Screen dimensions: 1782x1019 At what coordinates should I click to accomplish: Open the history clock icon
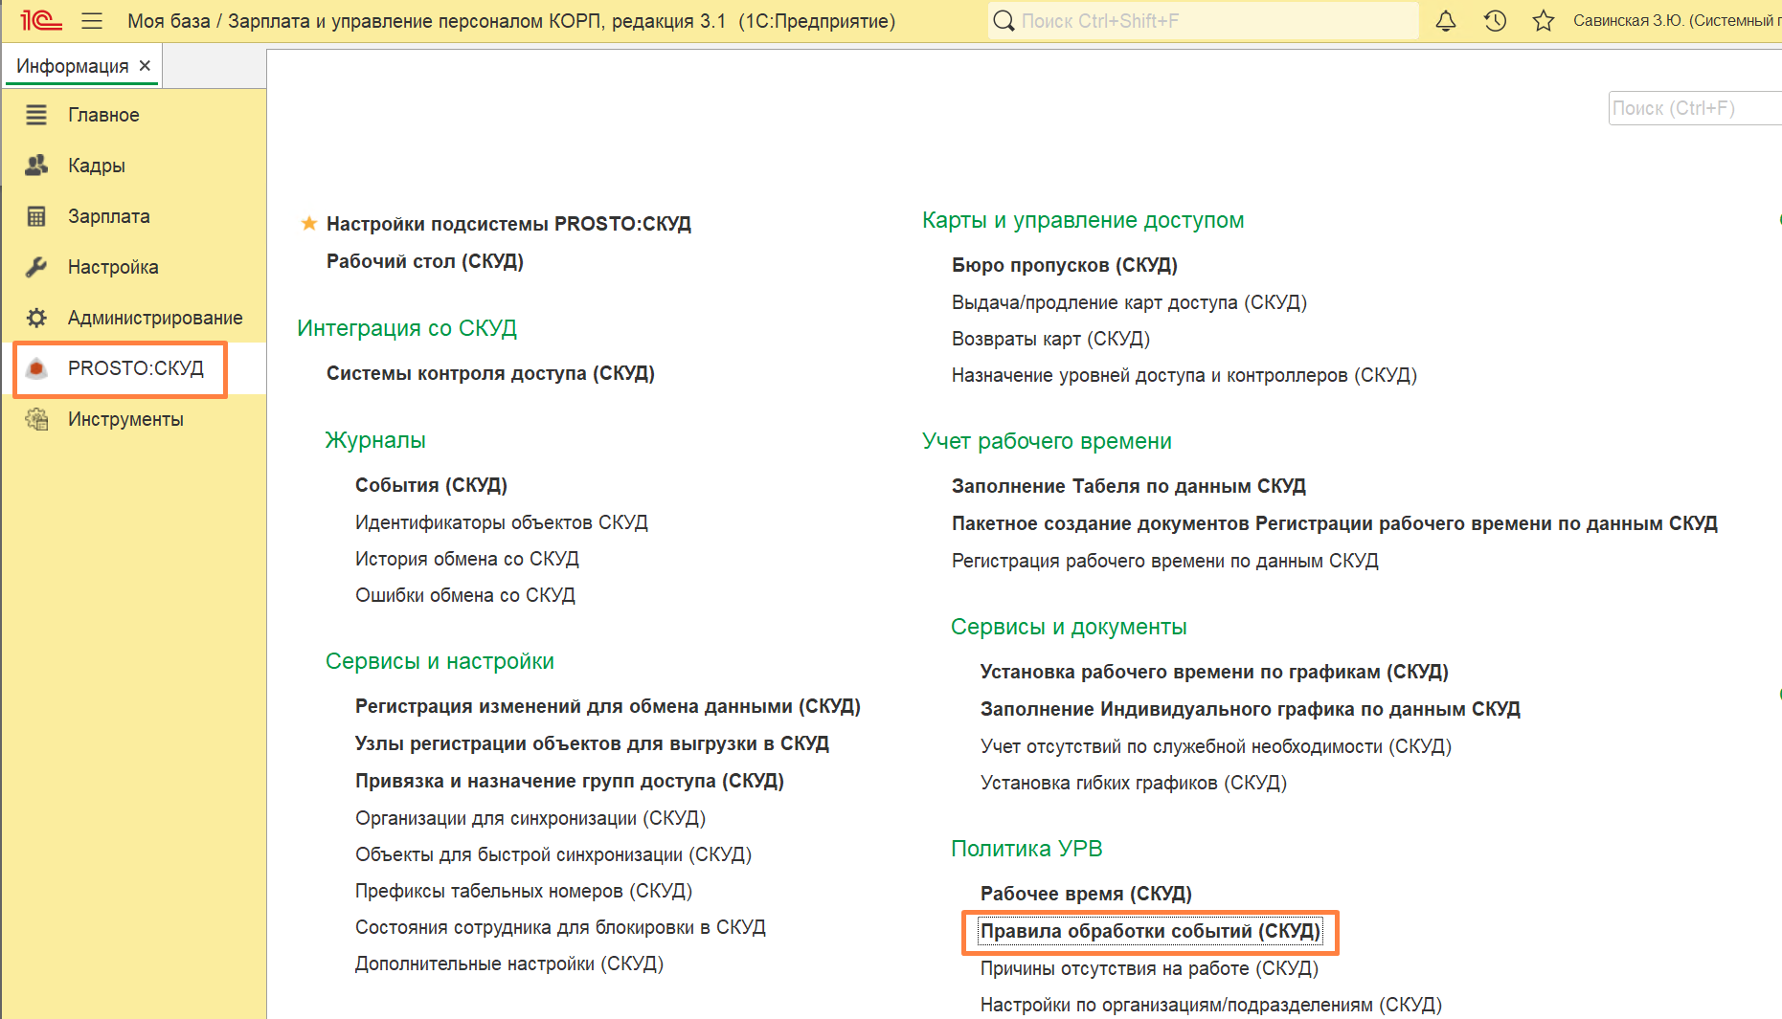pos(1495,20)
